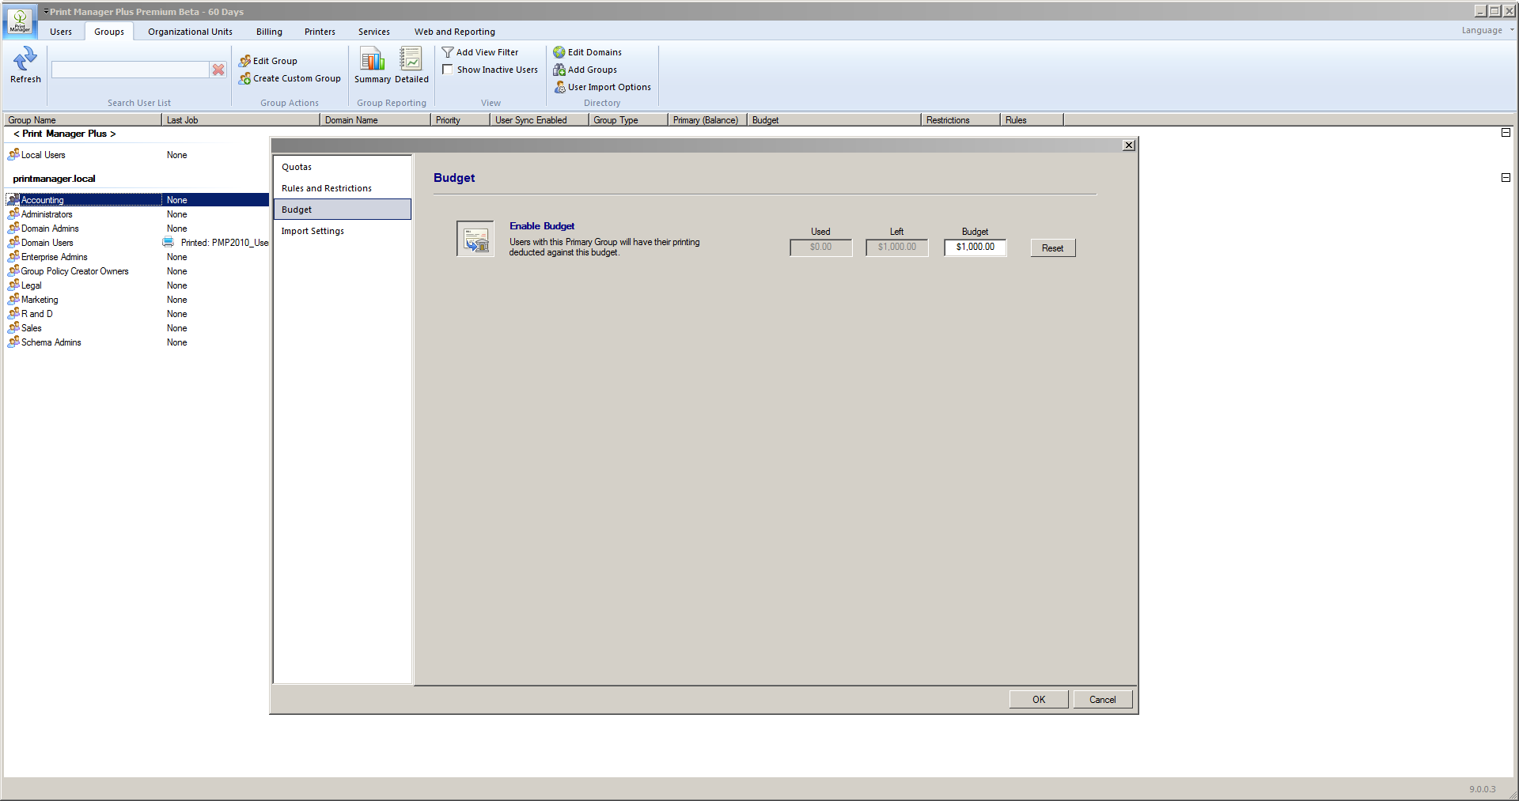
Task: Confirm the dialog with the OK button
Action: [1039, 700]
